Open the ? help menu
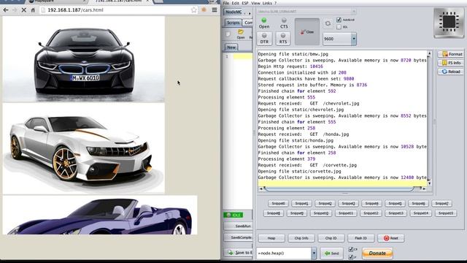This screenshot has width=467, height=263. (276, 3)
